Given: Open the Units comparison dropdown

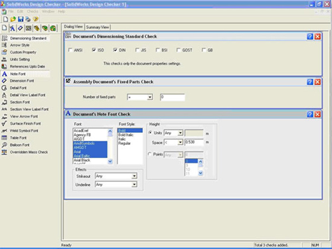Looking at the screenshot, I should (181, 133).
